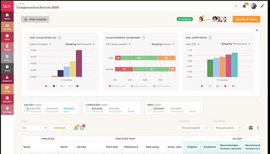The height and width of the screenshot is (154, 270).
Task: Open the three-dot more options menu
Action: [x=258, y=128]
